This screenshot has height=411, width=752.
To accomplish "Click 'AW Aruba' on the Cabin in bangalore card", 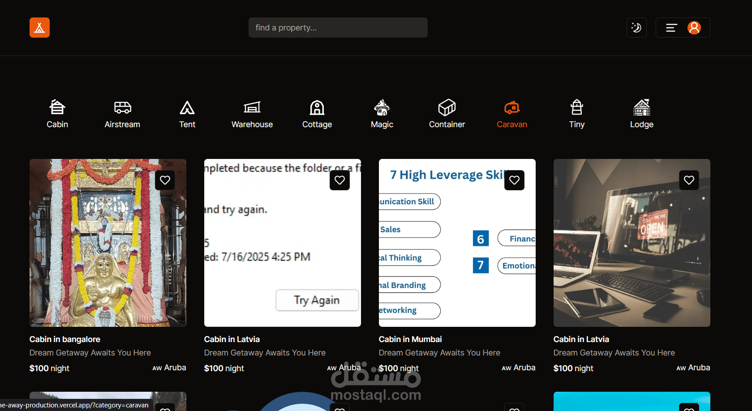I will 169,368.
